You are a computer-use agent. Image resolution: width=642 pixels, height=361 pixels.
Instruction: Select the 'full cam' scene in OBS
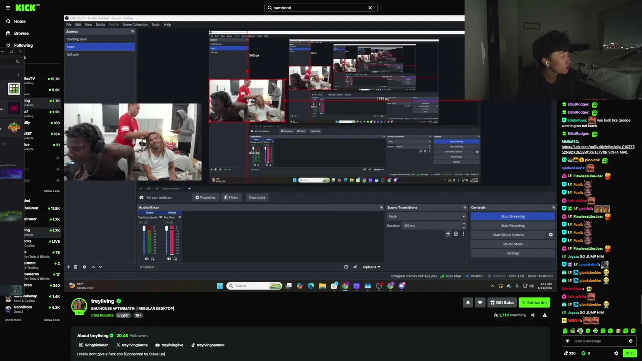(x=100, y=54)
